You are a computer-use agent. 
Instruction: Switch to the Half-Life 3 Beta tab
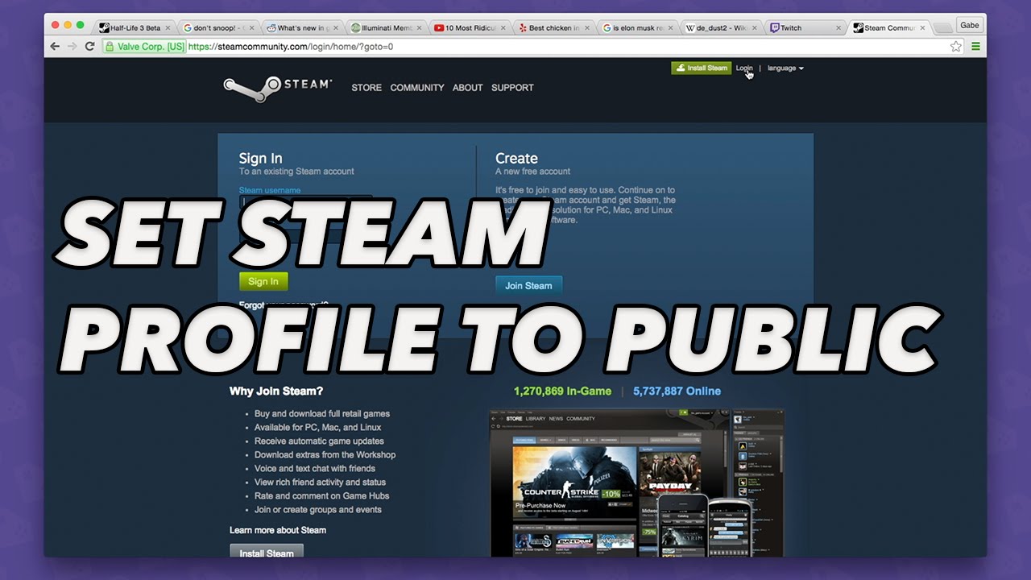click(x=135, y=28)
